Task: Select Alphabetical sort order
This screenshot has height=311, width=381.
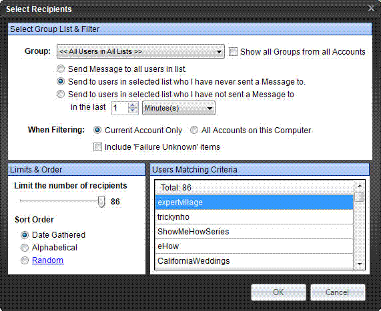Action: coord(25,248)
